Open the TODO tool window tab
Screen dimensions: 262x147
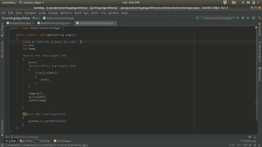click(26, 141)
